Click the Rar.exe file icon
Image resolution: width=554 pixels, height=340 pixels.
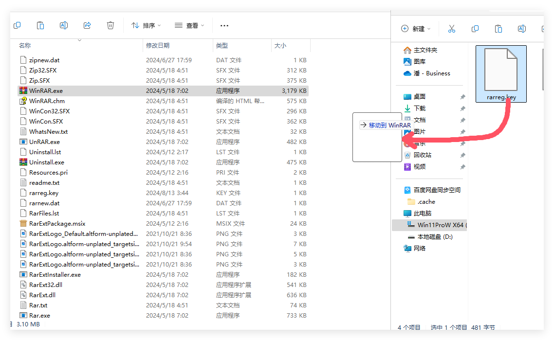(x=23, y=316)
